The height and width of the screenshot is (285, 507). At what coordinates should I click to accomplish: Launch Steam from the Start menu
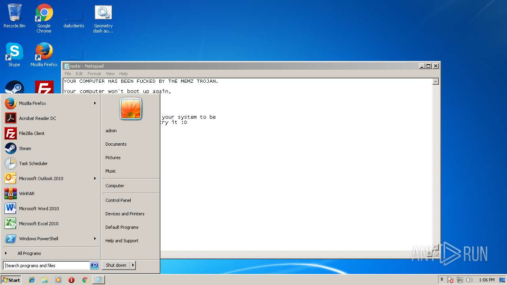click(x=51, y=148)
